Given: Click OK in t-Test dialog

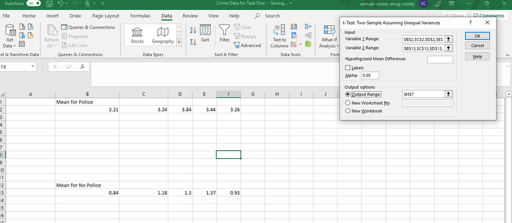Looking at the screenshot, I should click(477, 36).
